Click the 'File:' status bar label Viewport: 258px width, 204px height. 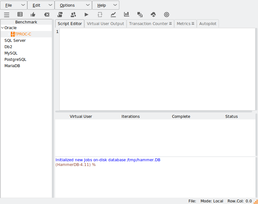click(x=192, y=201)
